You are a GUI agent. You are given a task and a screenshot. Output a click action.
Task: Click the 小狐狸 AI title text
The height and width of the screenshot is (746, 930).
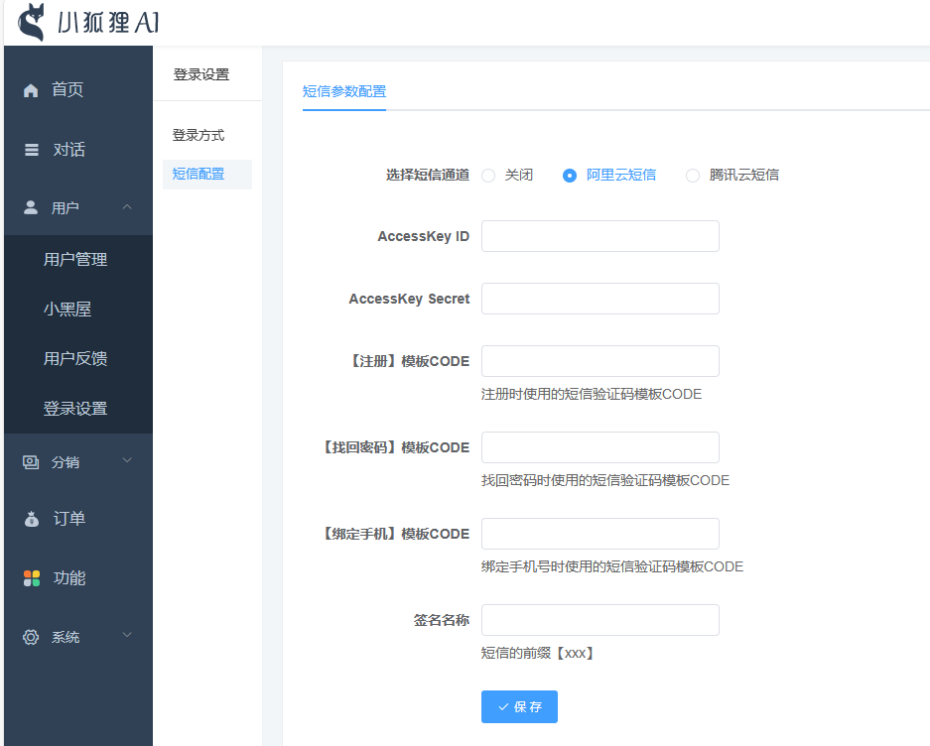(108, 23)
